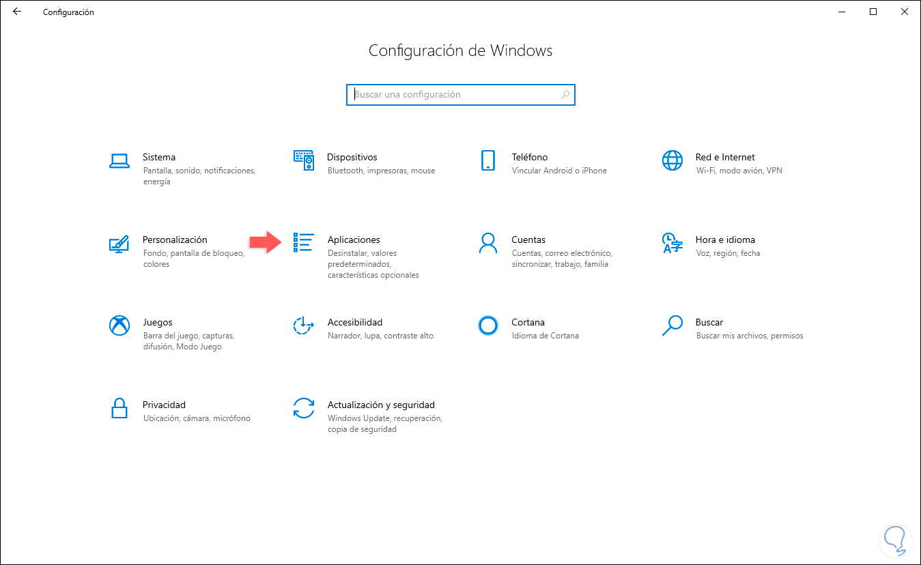Click the search box magnifier icon
Screen dimensions: 921x565
[565, 95]
